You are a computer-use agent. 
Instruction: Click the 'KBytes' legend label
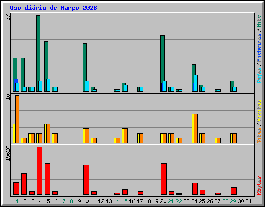point(259,186)
